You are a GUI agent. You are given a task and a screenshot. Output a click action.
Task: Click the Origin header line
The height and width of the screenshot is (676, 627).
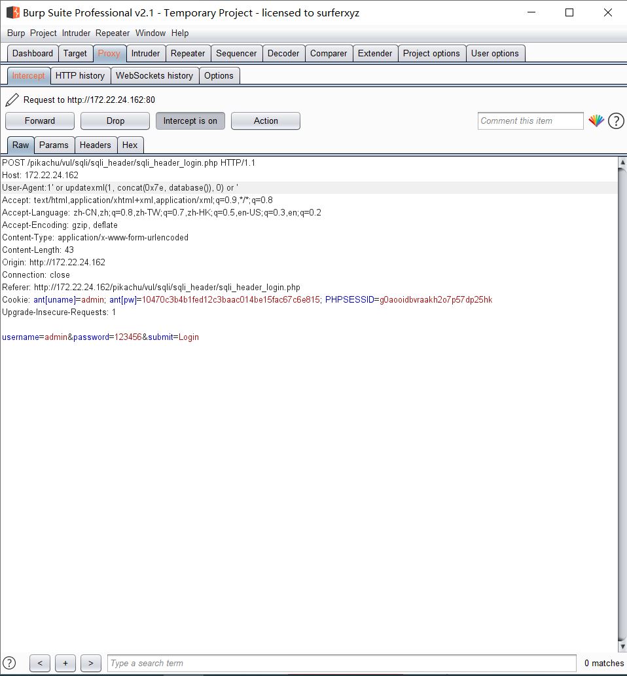point(54,263)
